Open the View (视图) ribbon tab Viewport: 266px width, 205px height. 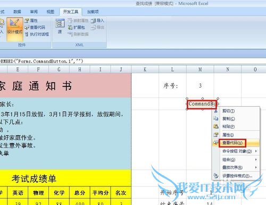51,12
